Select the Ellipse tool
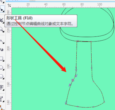The width and height of the screenshot is (115, 110). pos(1,68)
